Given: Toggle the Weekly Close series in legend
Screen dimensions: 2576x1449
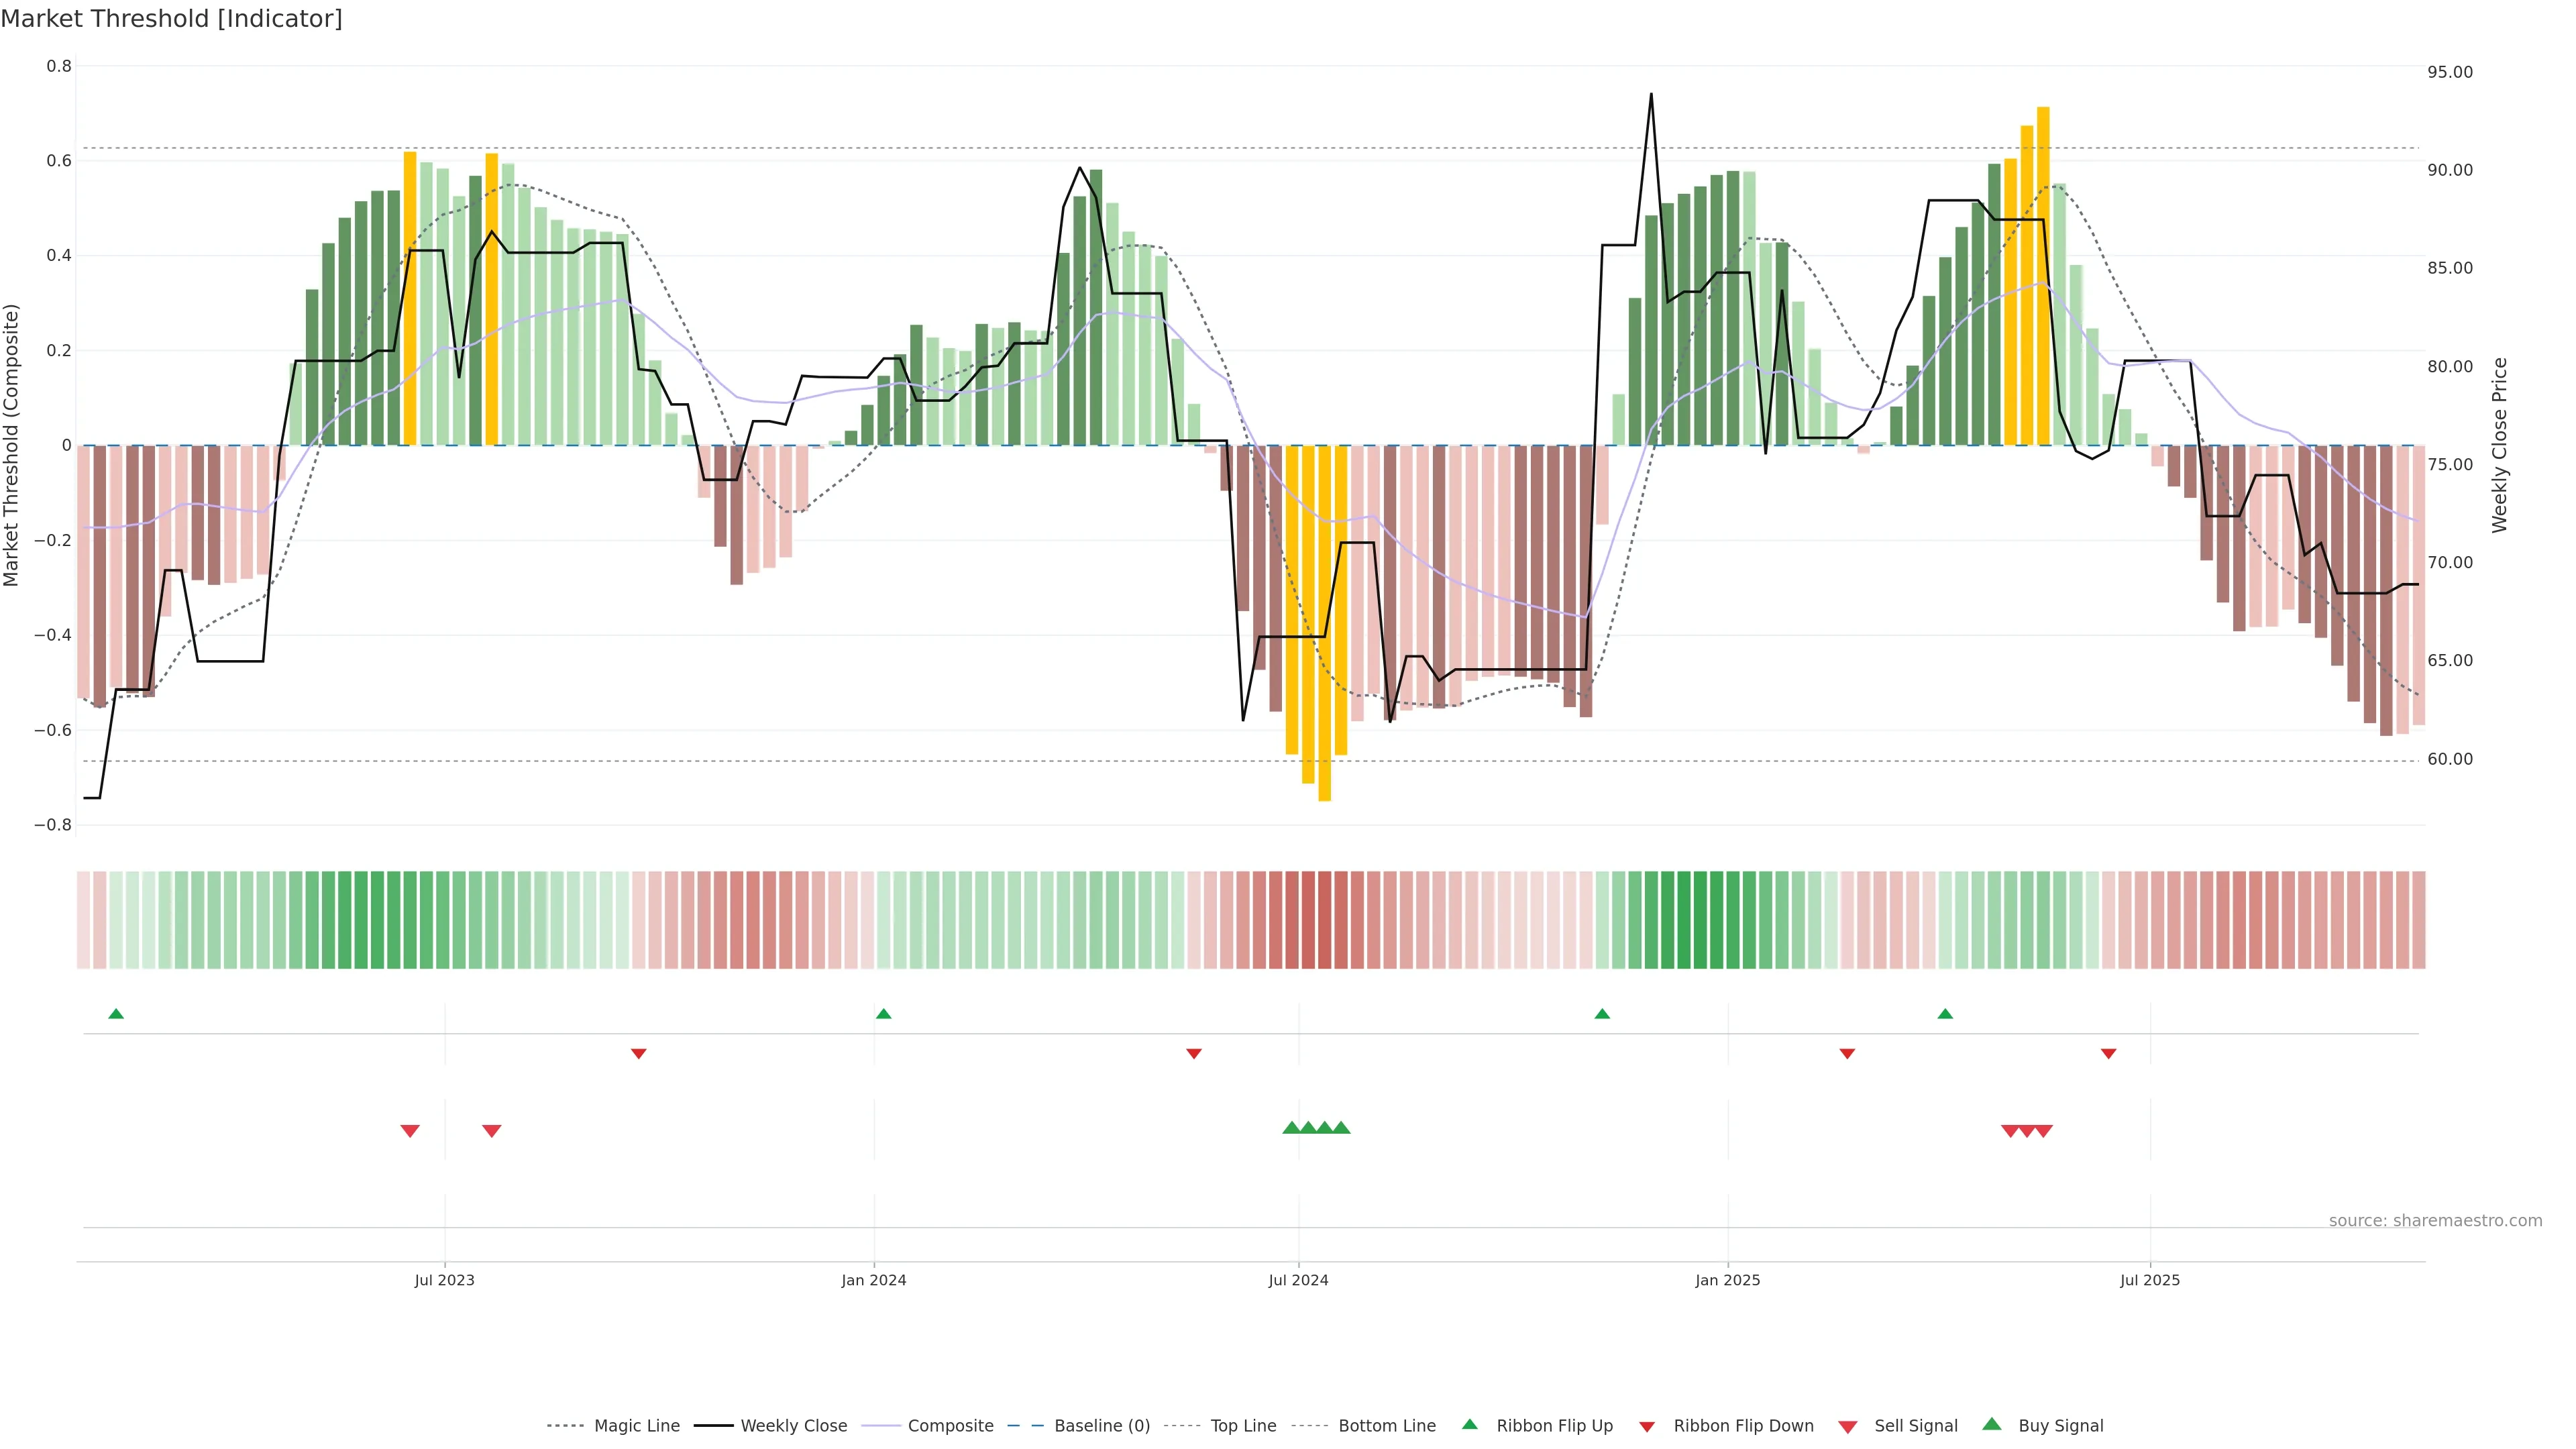Looking at the screenshot, I should 793,1426.
